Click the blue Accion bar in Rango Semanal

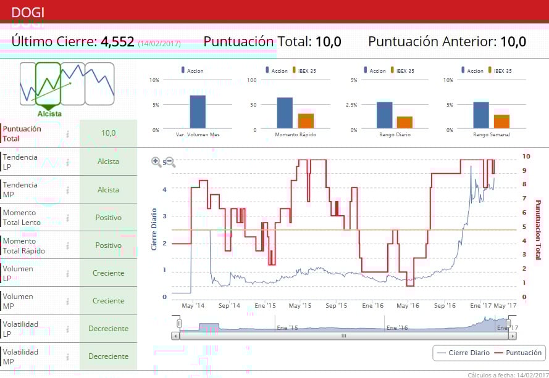point(481,115)
